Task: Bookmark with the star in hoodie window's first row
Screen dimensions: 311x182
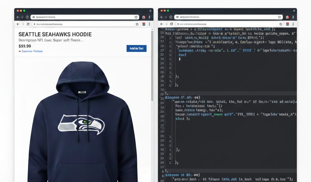Action: 136,17
